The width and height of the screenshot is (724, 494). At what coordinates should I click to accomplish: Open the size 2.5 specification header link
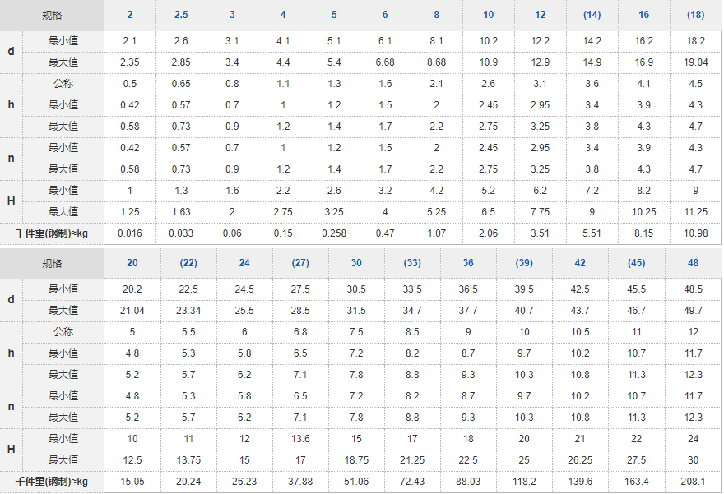(x=181, y=15)
